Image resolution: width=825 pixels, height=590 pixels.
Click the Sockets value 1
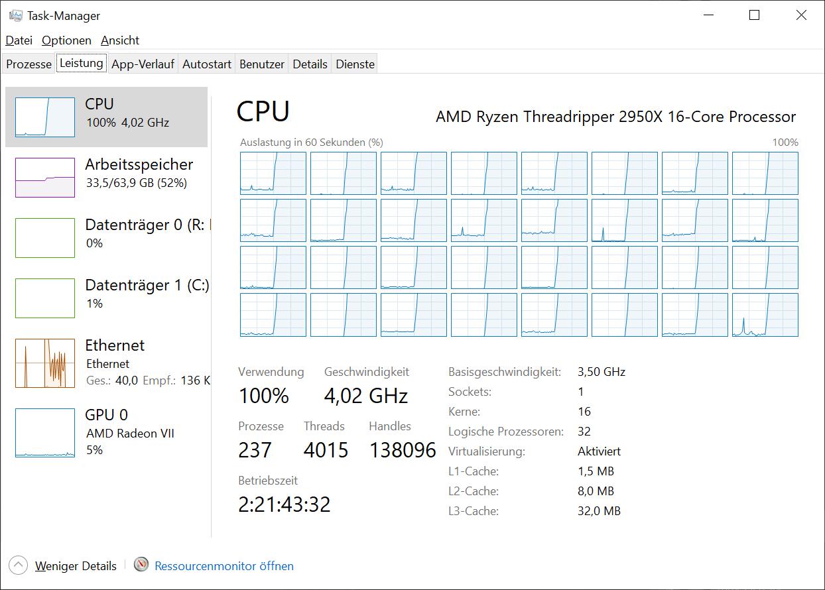click(581, 392)
